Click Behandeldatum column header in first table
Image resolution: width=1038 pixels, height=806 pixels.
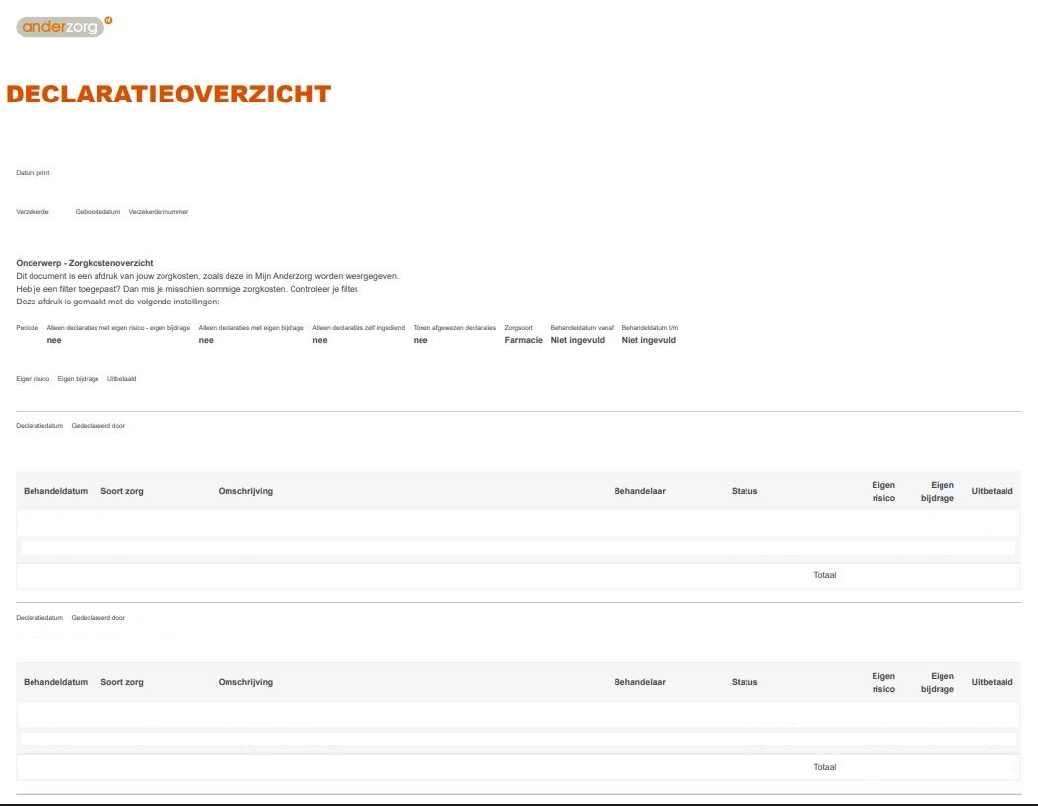pyautogui.click(x=56, y=491)
